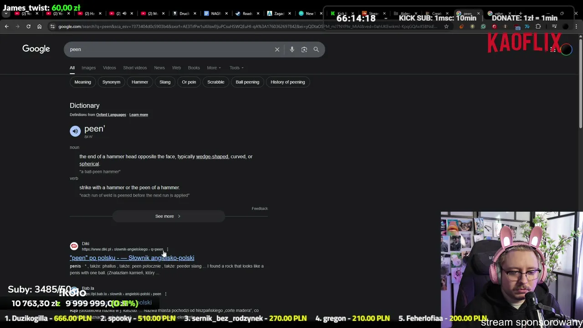This screenshot has width=583, height=328.
Task: Close the Drucik browser tab
Action: 194,14
